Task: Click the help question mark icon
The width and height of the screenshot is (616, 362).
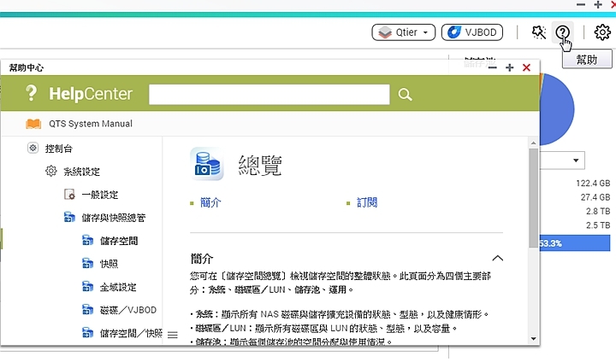Action: coord(563,32)
